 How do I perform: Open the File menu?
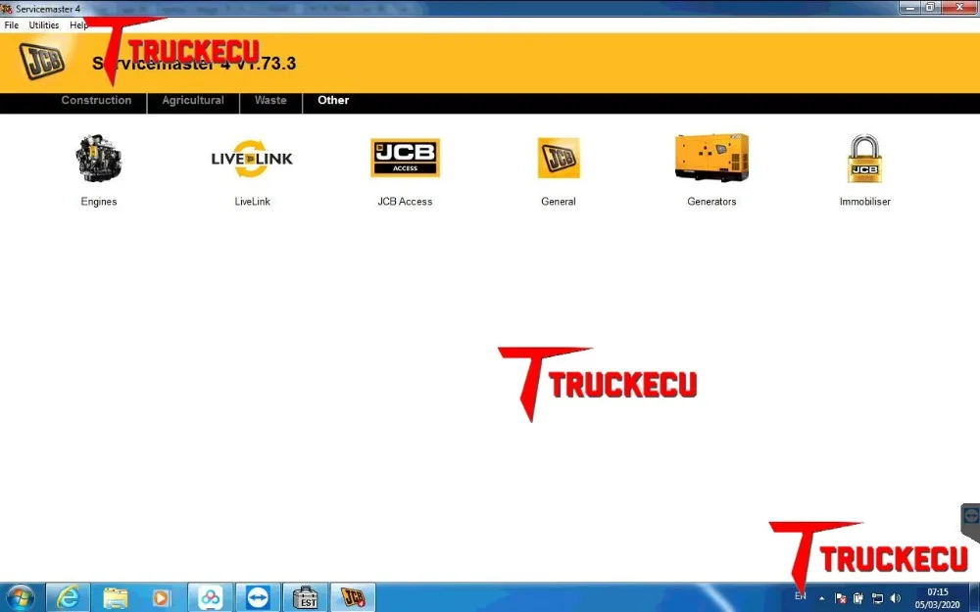coord(11,25)
